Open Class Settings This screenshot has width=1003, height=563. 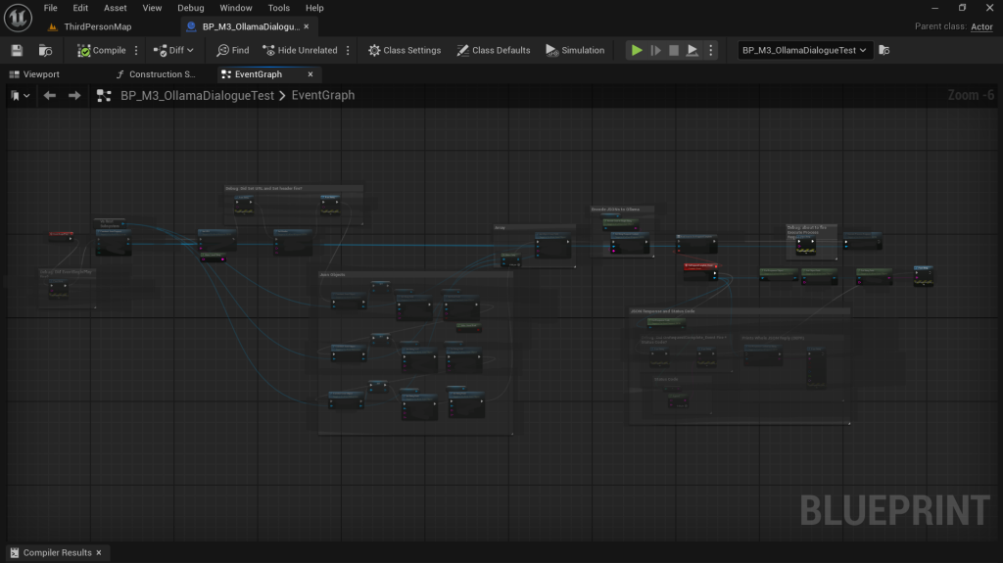click(405, 50)
